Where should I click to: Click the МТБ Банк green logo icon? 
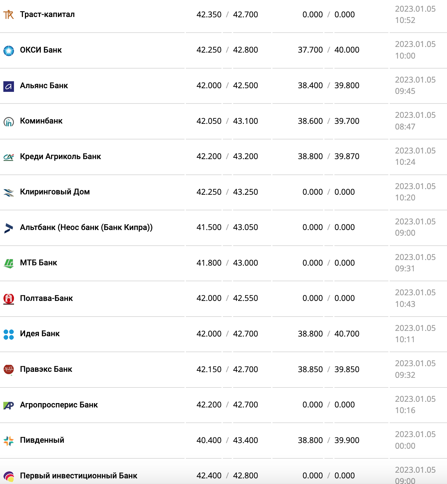coord(9,263)
